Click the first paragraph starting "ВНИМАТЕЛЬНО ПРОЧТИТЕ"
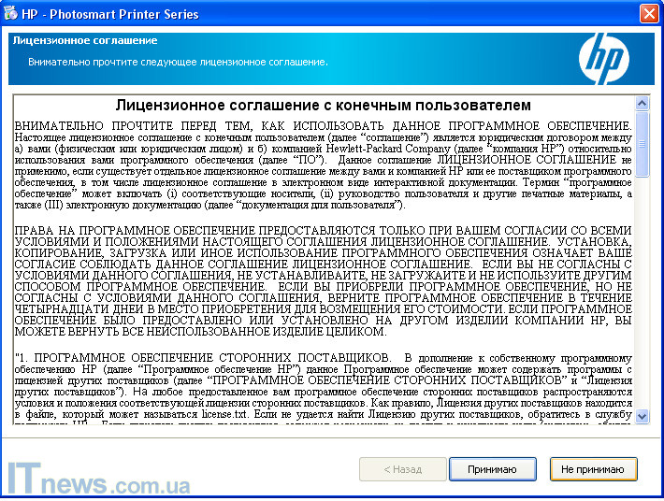 coord(323,164)
